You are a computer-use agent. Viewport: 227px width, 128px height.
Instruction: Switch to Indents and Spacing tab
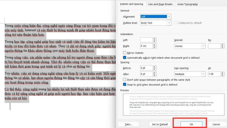click(x=131, y=4)
